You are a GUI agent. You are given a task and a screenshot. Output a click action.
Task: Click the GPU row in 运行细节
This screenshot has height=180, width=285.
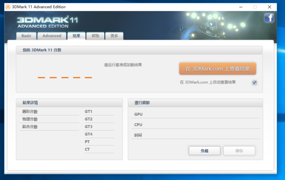tap(195, 114)
